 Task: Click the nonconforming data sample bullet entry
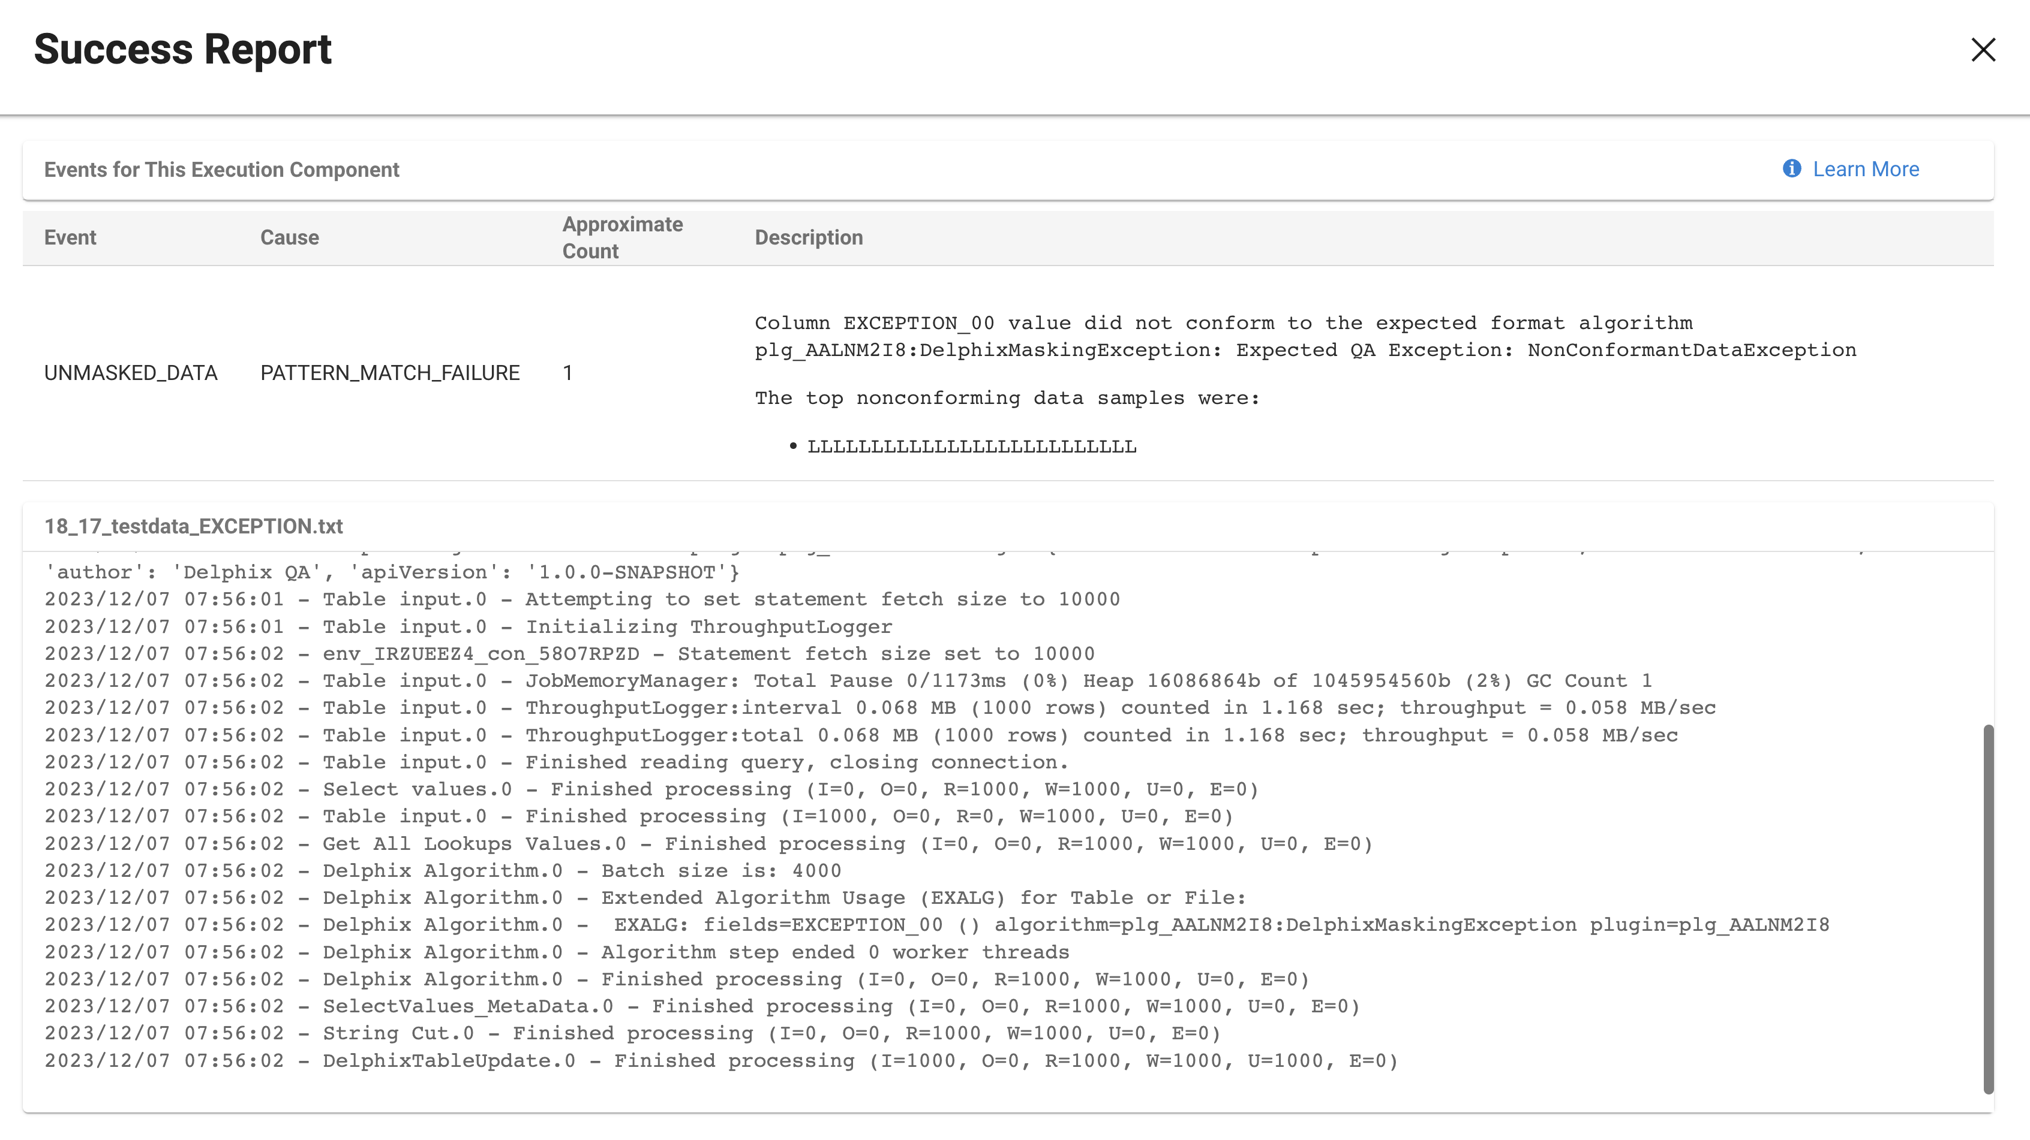tap(972, 445)
